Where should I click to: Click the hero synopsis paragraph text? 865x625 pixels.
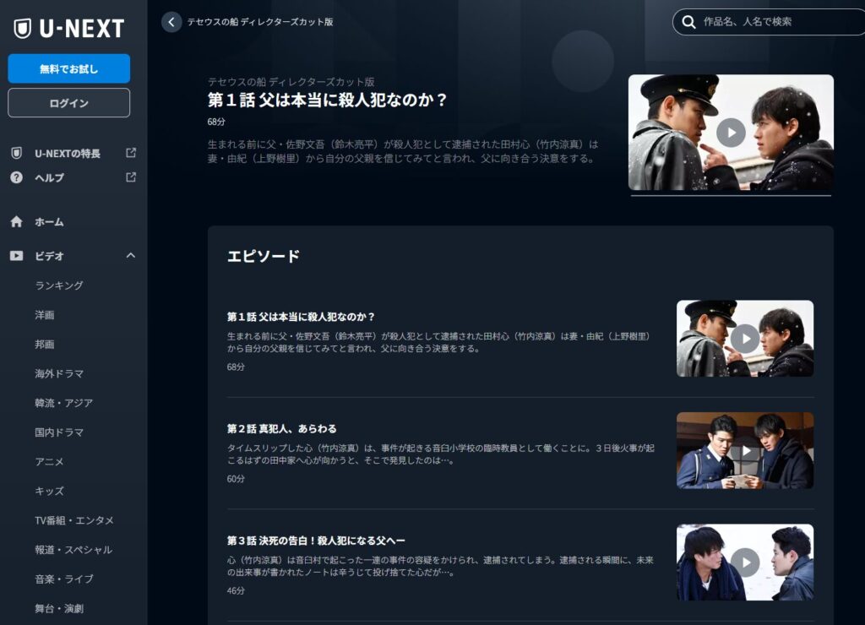pos(403,151)
